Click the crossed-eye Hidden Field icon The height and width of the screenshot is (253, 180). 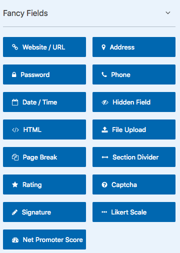[x=105, y=102]
